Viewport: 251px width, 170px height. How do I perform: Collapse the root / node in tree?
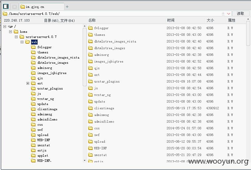click(5, 26)
